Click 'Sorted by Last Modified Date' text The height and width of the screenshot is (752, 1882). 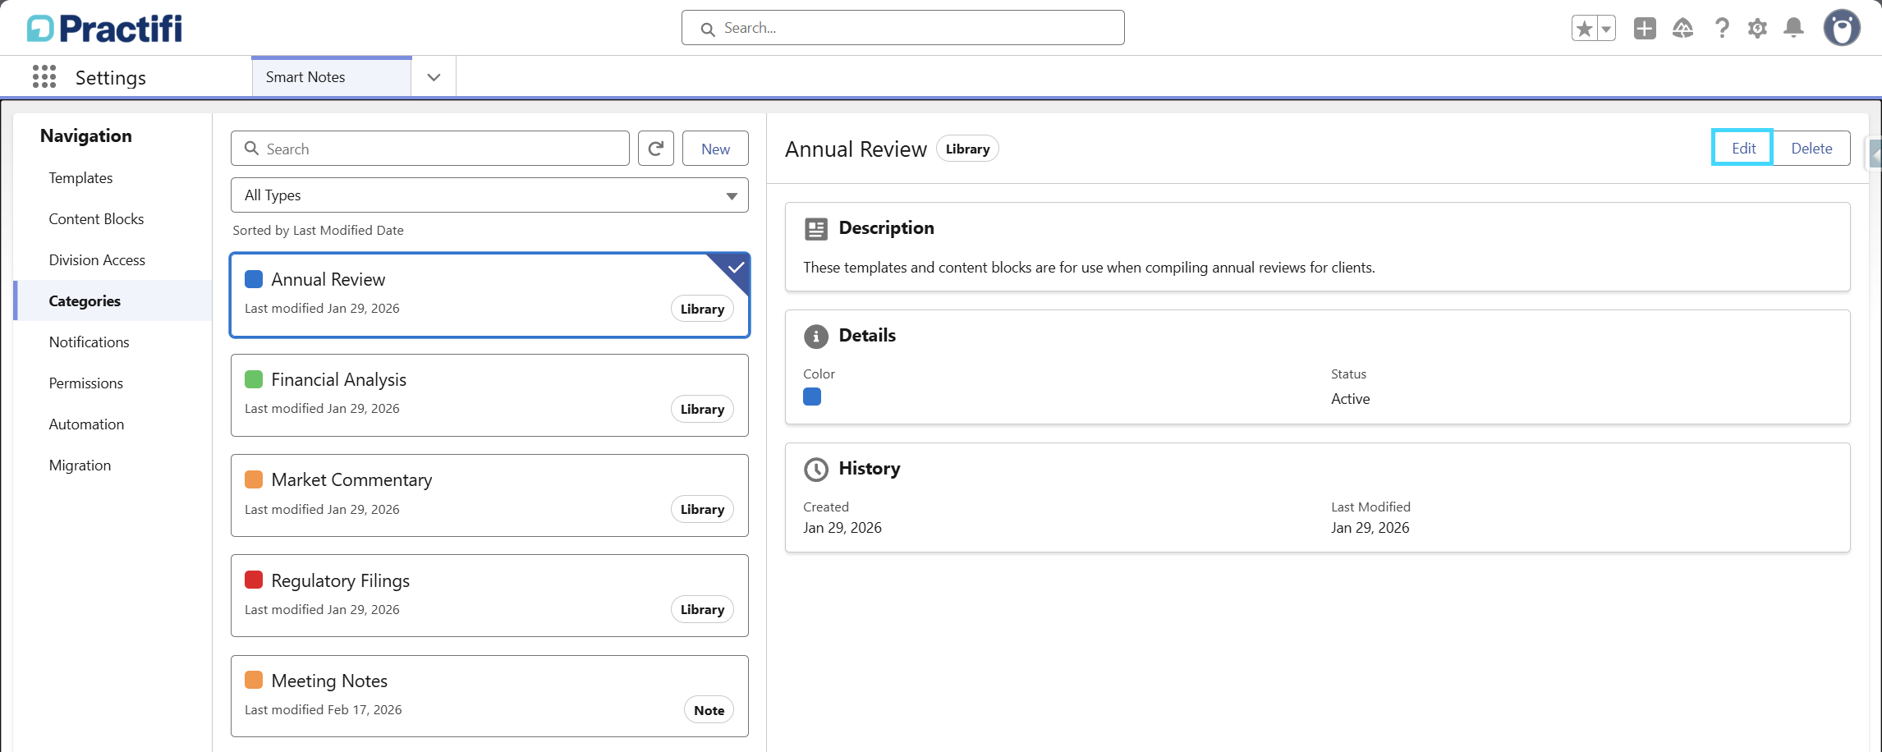[x=318, y=231]
